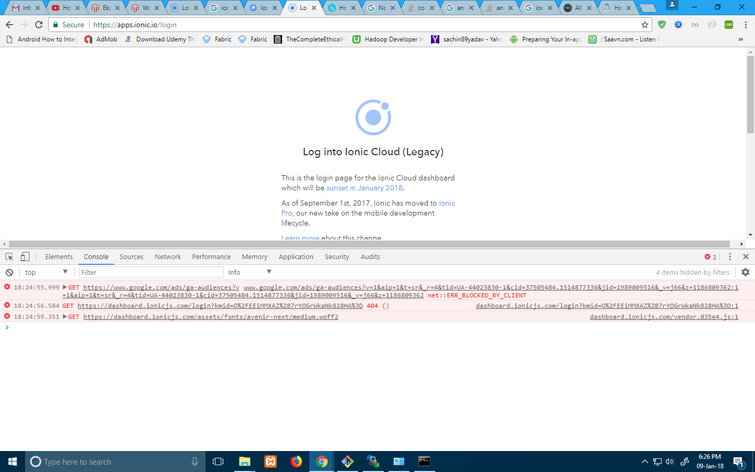This screenshot has height=472, width=755.
Task: Close the DevTools panel
Action: (x=746, y=256)
